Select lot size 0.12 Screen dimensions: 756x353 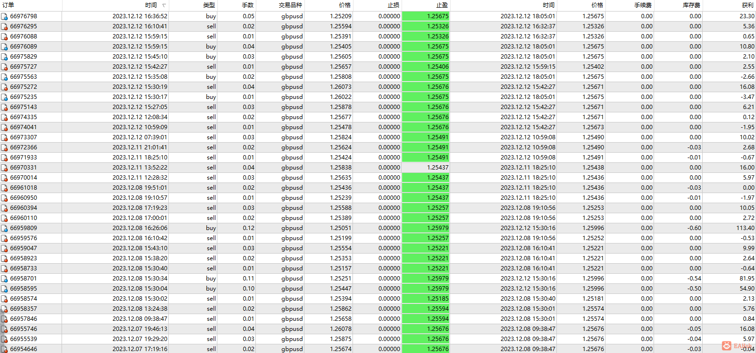[249, 228]
